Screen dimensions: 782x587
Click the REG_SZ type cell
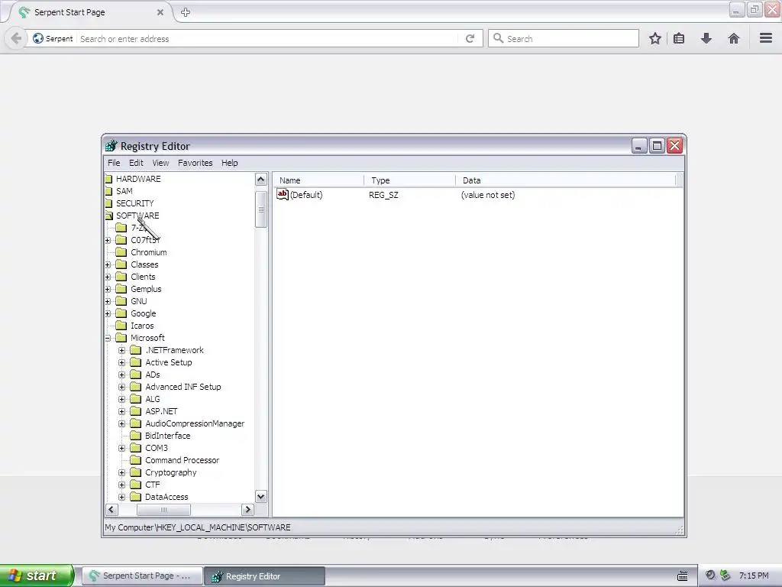point(383,195)
